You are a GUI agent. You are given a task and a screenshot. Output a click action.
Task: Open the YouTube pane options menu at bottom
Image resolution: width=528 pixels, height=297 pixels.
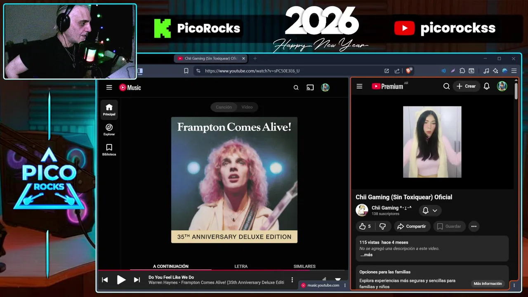point(514,285)
